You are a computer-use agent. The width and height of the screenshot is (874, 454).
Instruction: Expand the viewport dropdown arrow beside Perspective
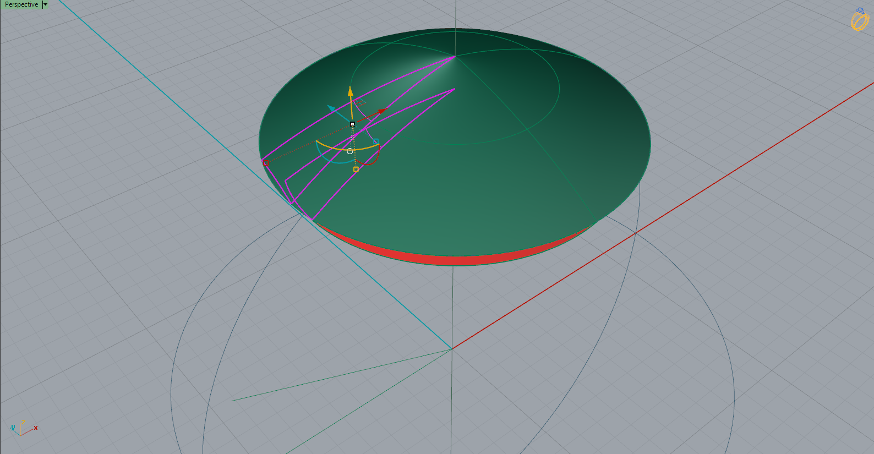point(46,4)
